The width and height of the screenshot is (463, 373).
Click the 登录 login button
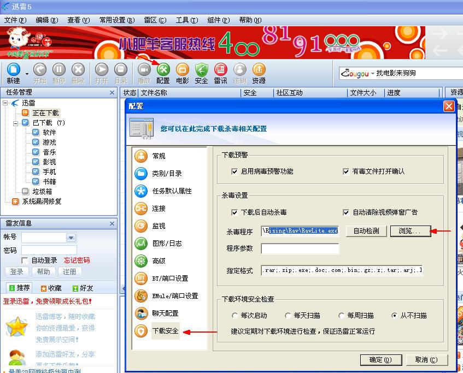[x=17, y=272]
